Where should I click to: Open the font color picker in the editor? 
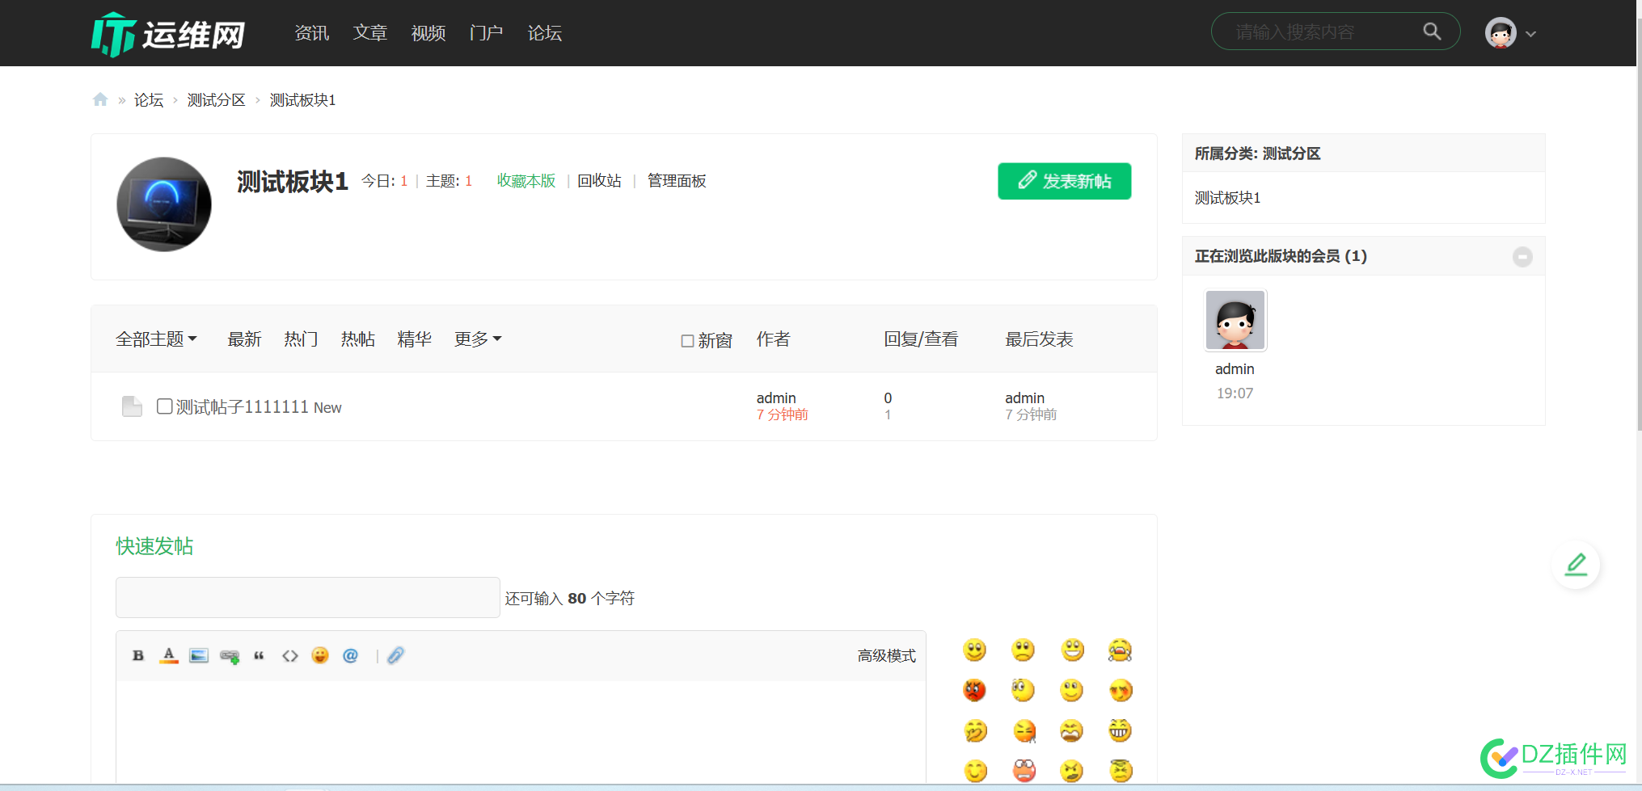pos(169,655)
